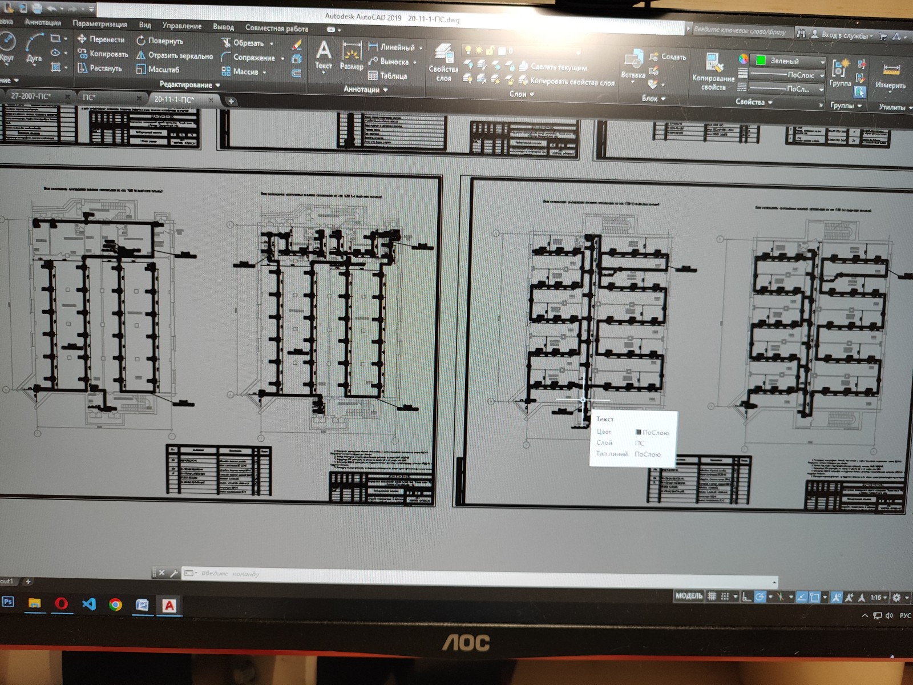Expand the Свойства panel
Screen dimensions: 913x685
[754, 102]
